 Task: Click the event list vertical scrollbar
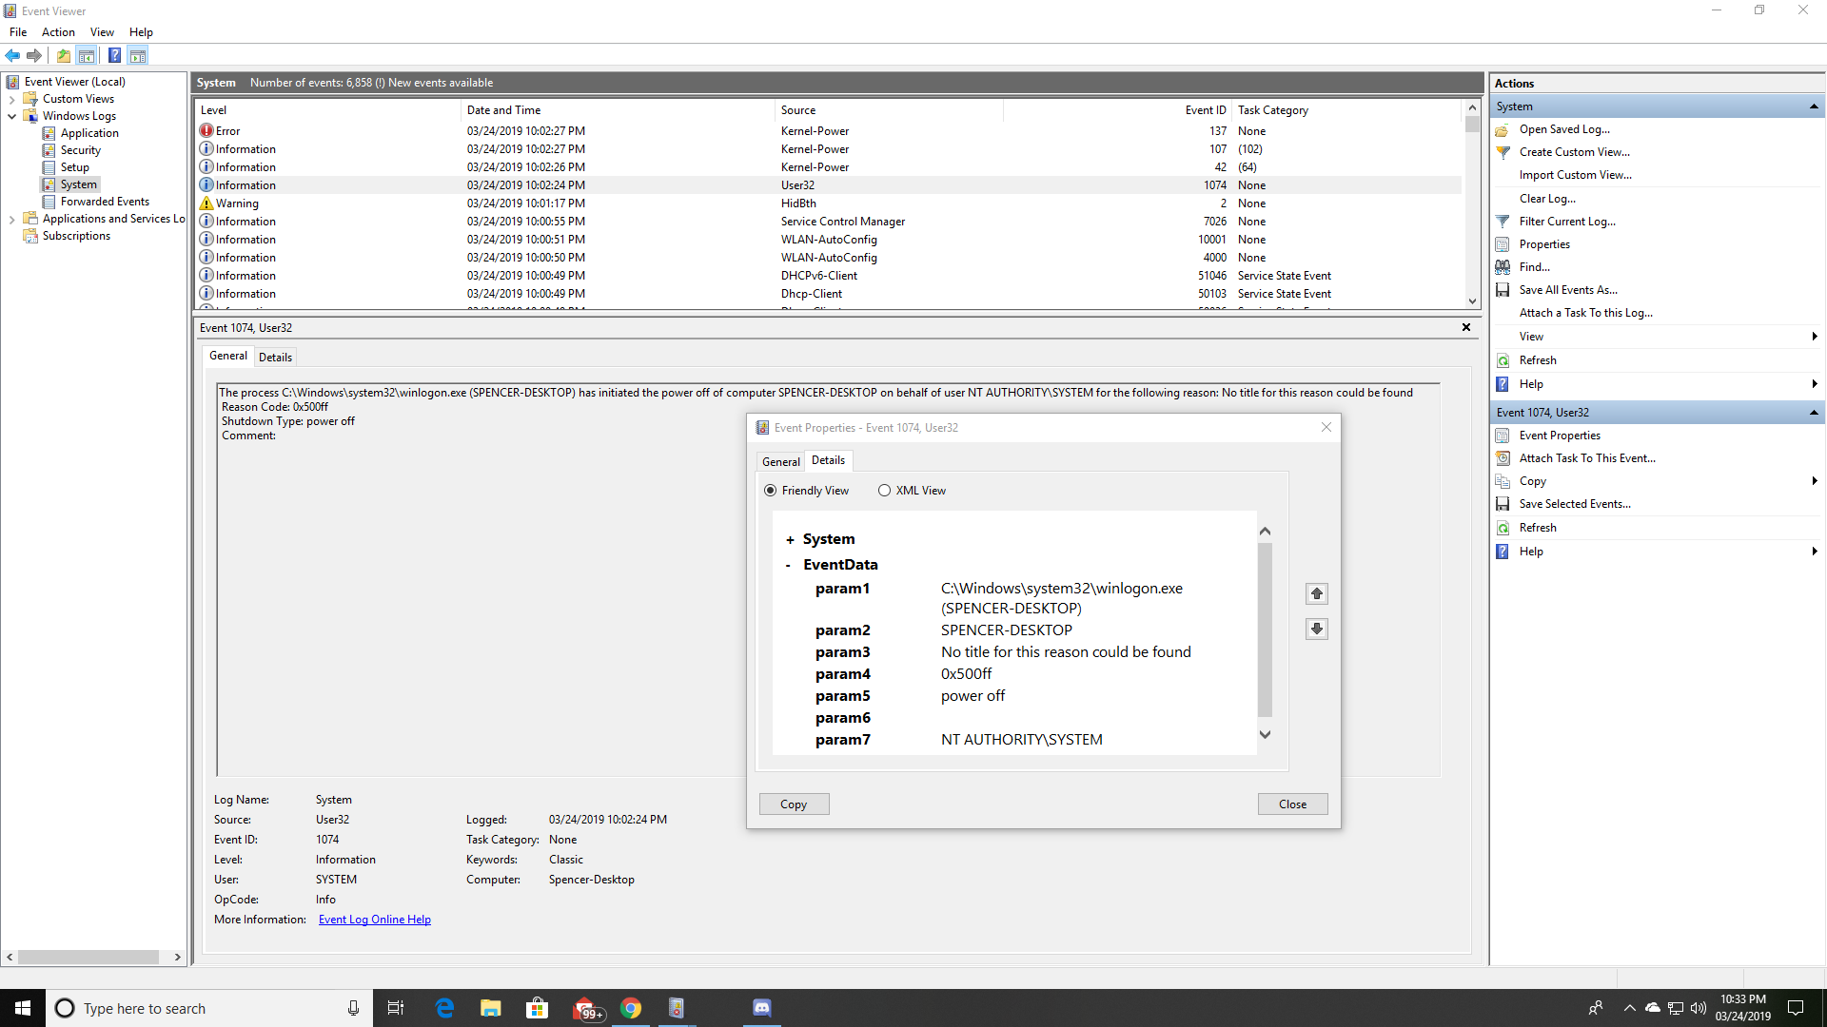[x=1472, y=204]
